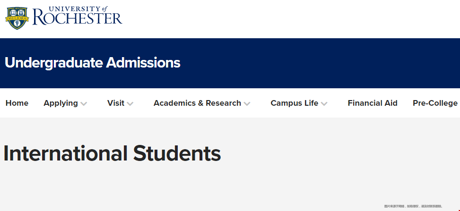Expand the Applying dropdown chevron

[84, 104]
